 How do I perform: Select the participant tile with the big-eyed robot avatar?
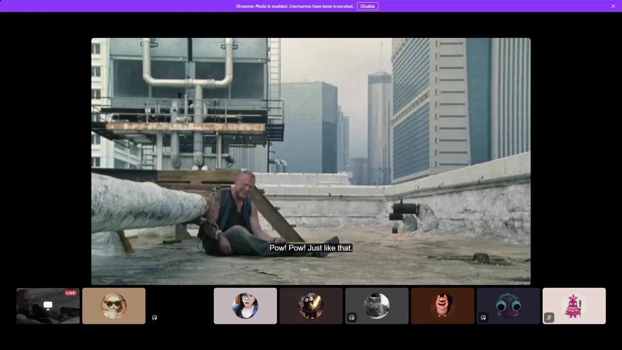click(x=508, y=306)
